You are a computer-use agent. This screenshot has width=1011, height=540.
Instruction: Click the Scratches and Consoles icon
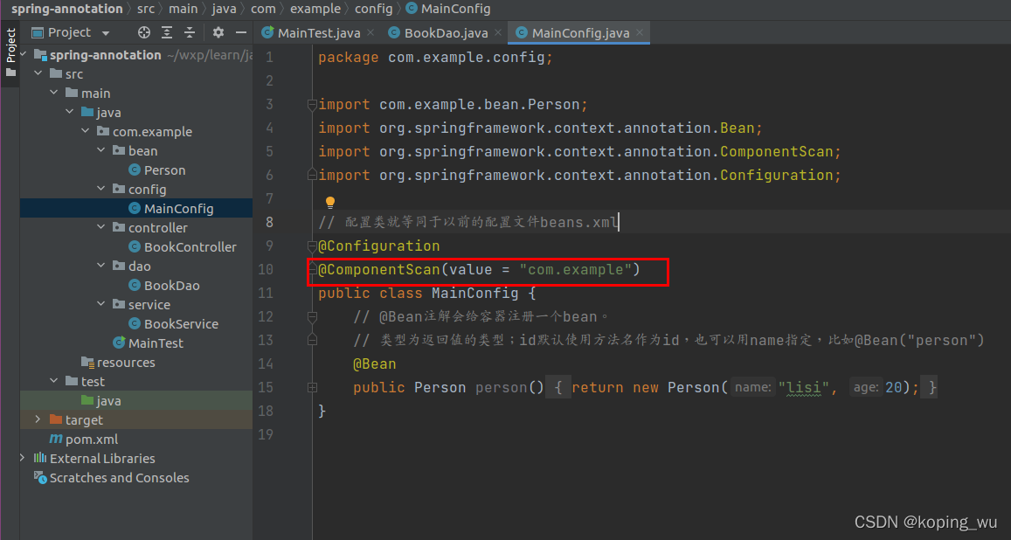(x=40, y=477)
